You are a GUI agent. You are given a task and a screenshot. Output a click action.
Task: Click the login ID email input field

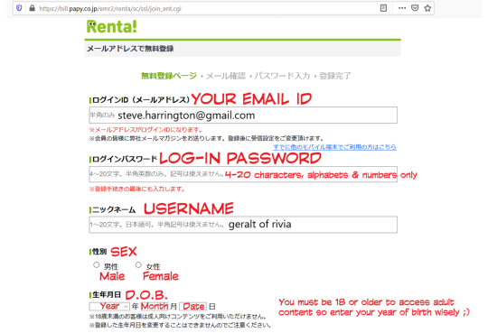pyautogui.click(x=243, y=116)
